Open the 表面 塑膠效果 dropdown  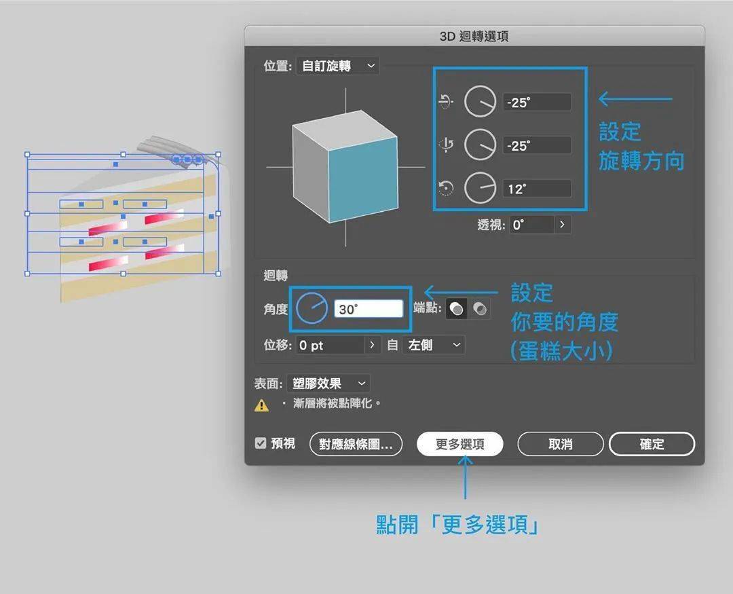328,384
